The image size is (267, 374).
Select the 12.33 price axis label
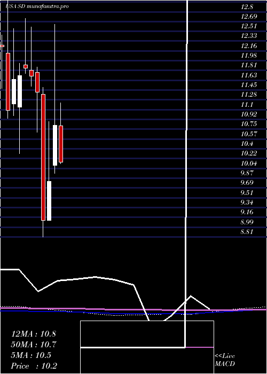249,36
